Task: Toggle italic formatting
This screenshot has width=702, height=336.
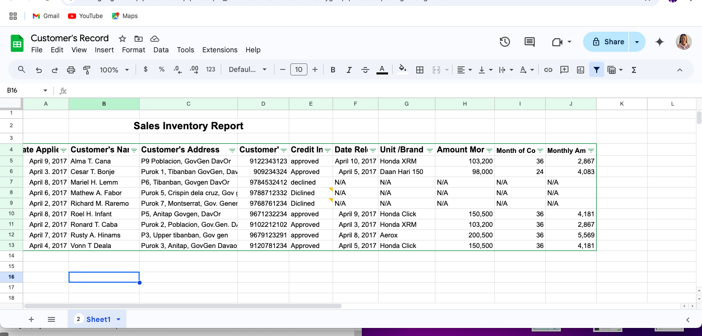Action: coord(349,70)
